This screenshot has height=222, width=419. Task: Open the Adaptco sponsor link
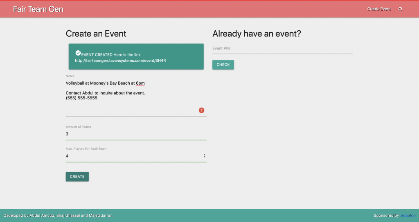(408, 215)
